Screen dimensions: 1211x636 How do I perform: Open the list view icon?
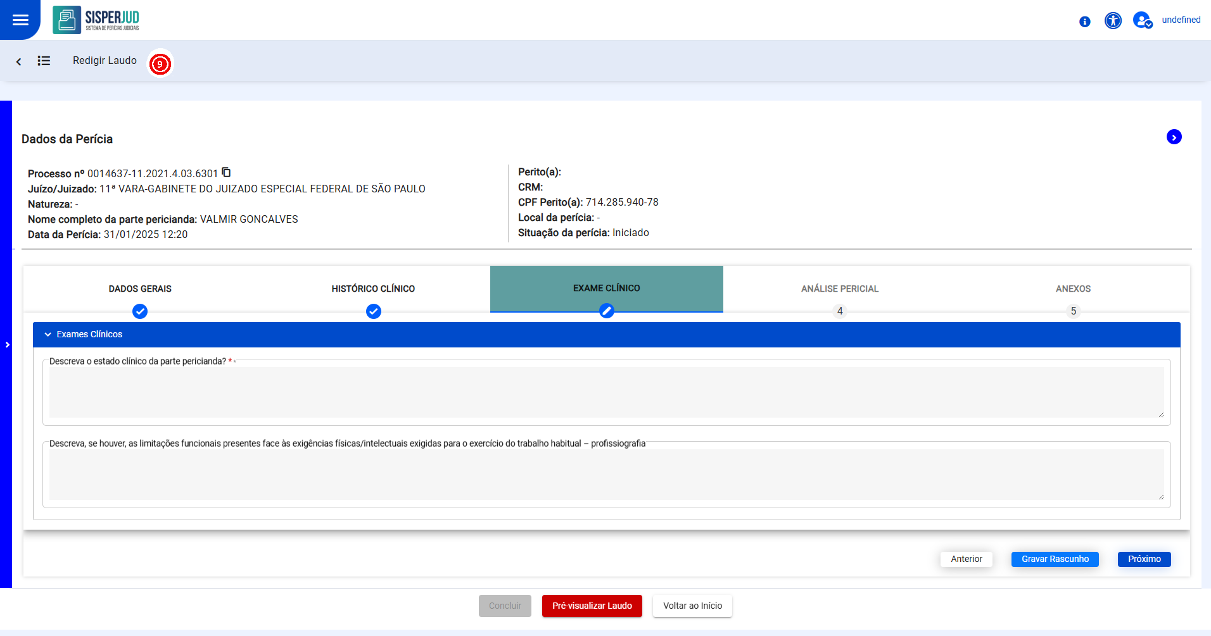pyautogui.click(x=44, y=61)
